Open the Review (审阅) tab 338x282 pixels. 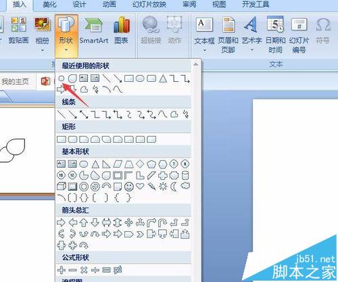[x=189, y=5]
